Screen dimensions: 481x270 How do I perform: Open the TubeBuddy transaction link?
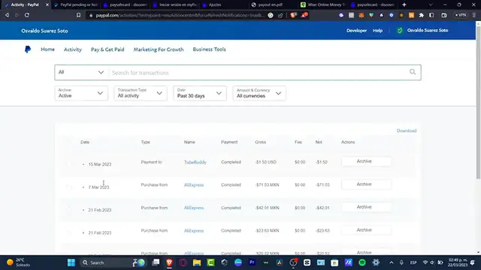195,162
